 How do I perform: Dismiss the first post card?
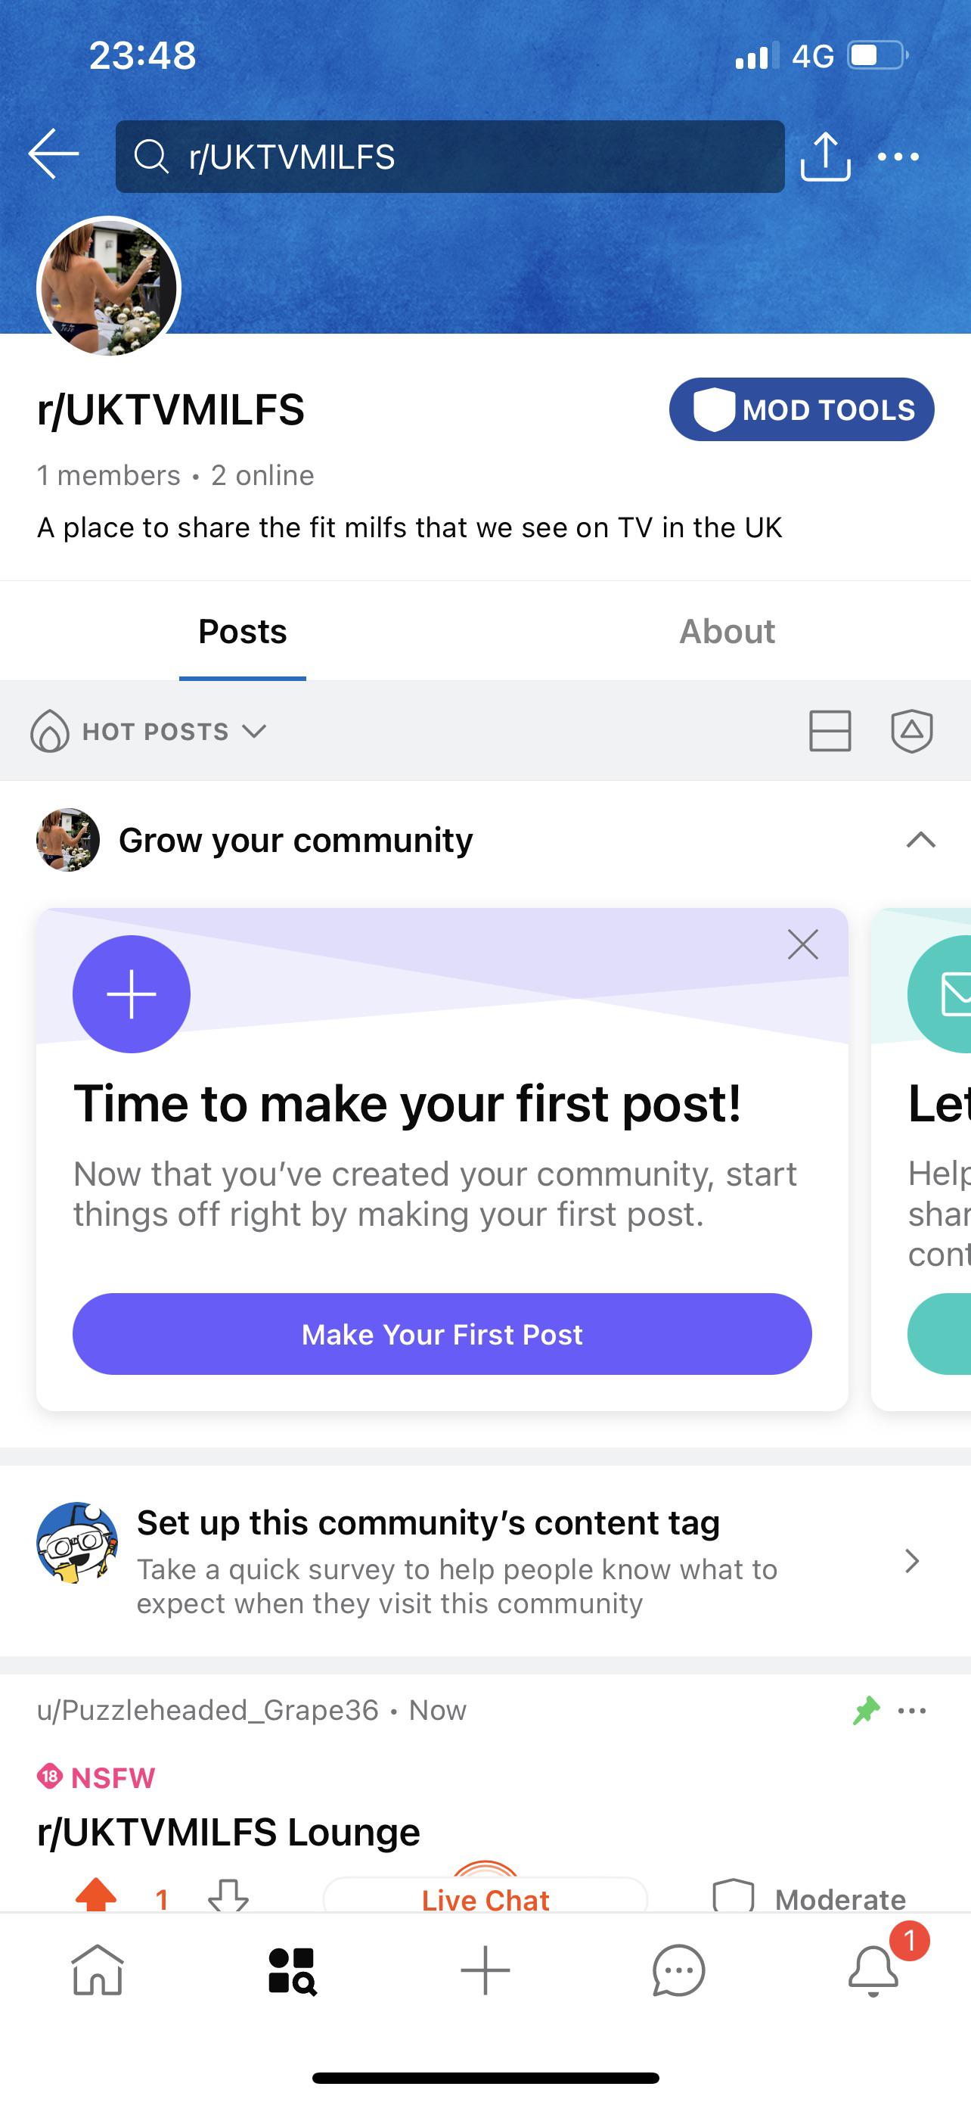(x=803, y=945)
